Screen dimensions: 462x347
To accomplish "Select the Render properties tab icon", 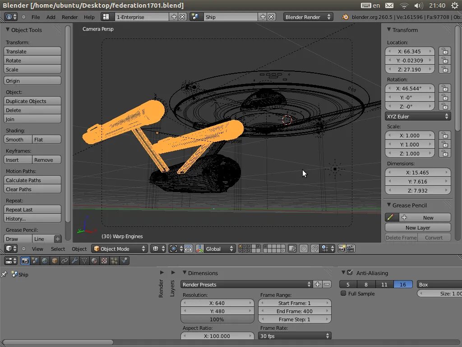I will pos(25,261).
